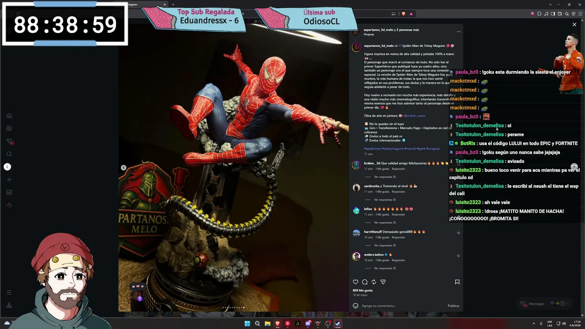Reply to lefiex's comment
585x329 pixels.
point(399,214)
